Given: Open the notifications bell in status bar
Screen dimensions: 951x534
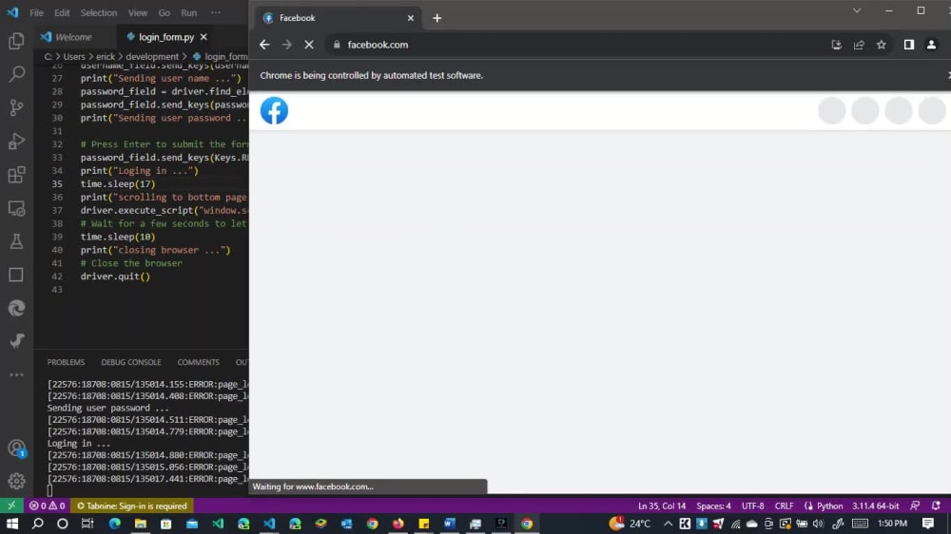Looking at the screenshot, I should point(936,505).
